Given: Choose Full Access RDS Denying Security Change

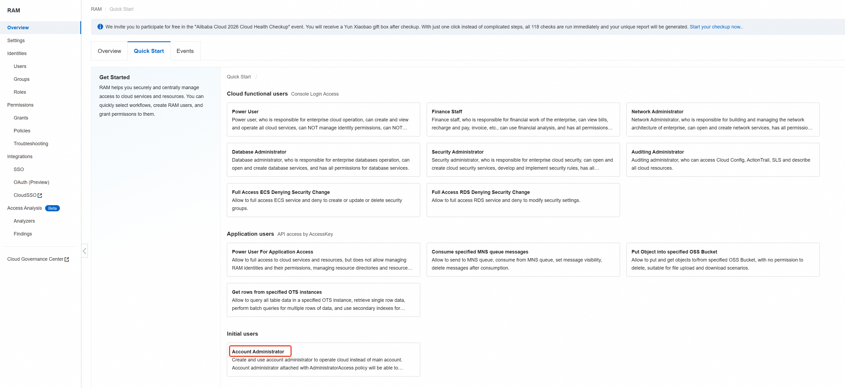Looking at the screenshot, I should point(523,200).
